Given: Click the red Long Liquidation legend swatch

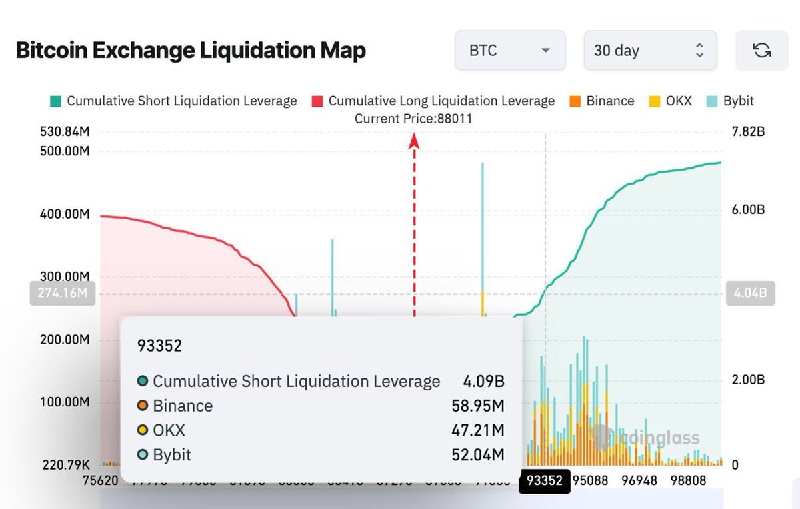Looking at the screenshot, I should (x=317, y=101).
